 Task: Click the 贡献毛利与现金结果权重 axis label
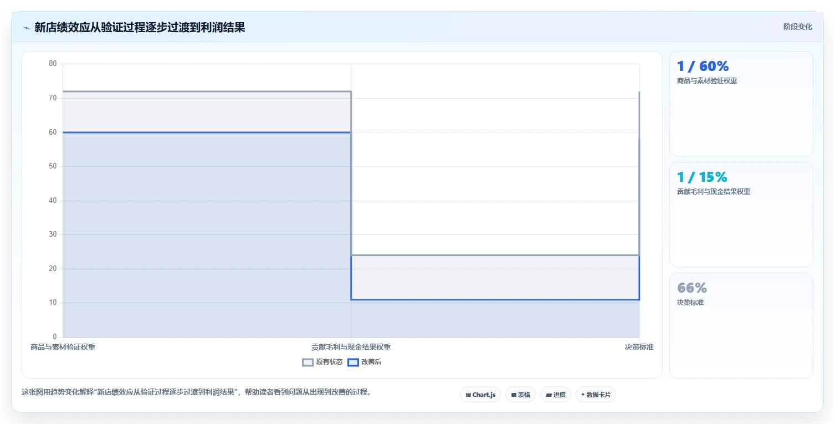click(351, 348)
